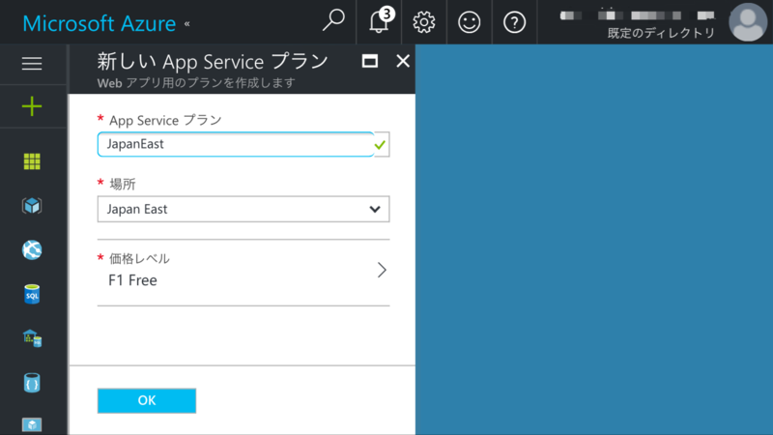
Task: Click the OK button
Action: click(147, 400)
